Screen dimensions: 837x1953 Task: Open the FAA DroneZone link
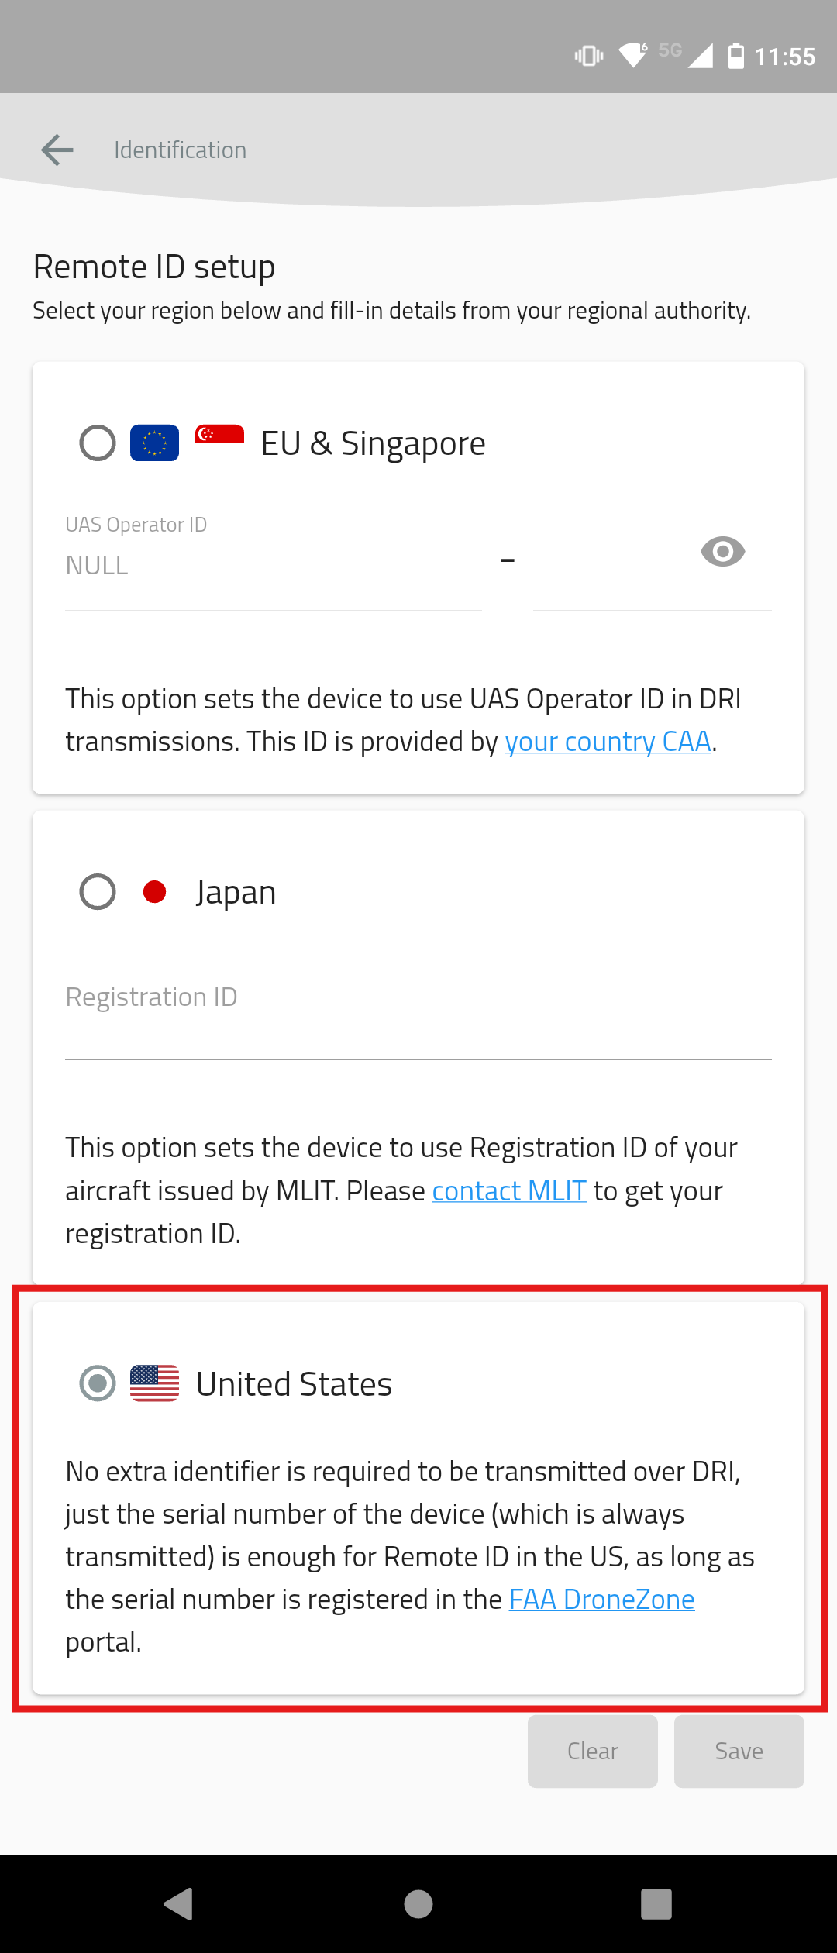pos(601,1600)
